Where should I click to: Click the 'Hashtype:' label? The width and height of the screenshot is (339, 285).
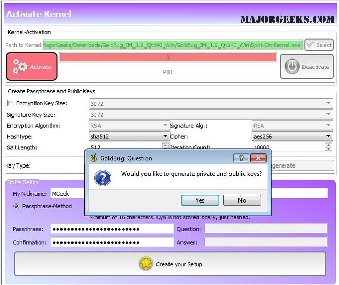tap(20, 137)
